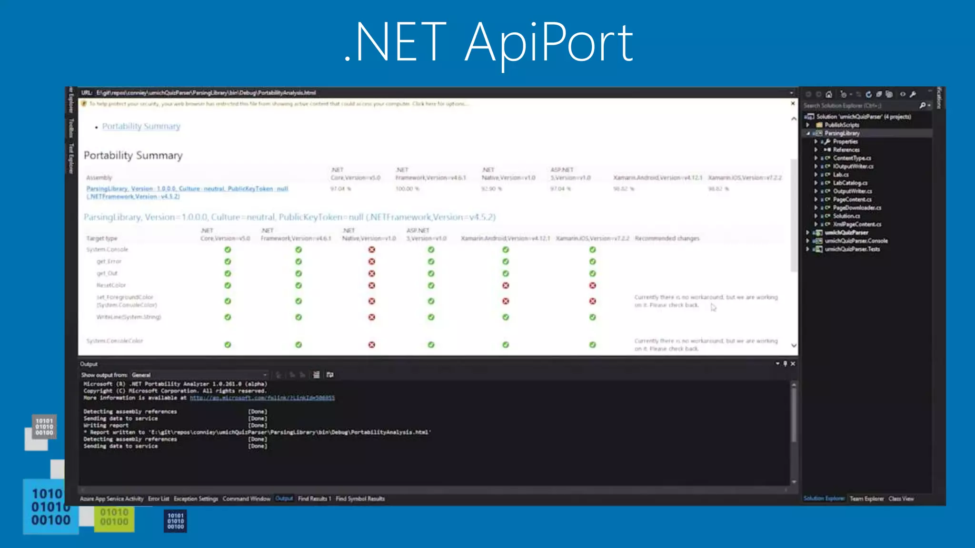Open the 'Show output from' General dropdown

tap(199, 375)
